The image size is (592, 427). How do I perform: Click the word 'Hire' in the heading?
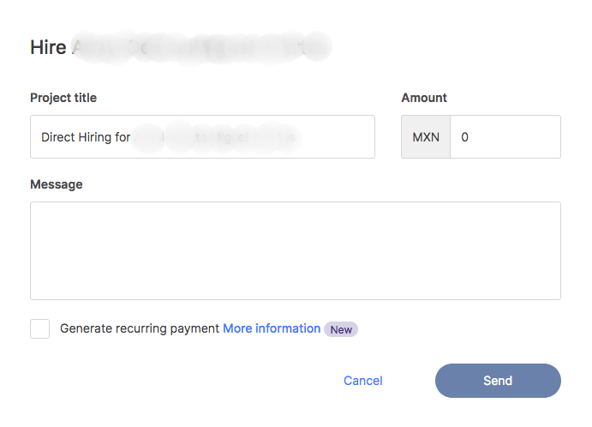(48, 47)
